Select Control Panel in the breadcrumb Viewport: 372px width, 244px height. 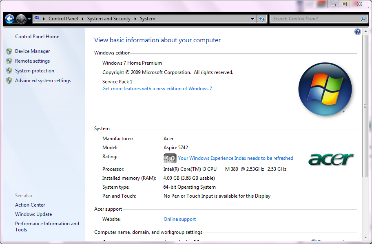(x=63, y=19)
